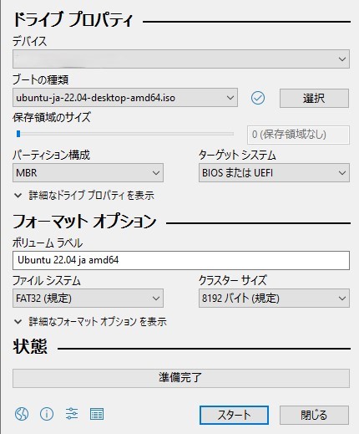359x434 pixels.
Task: Click the 準備完了 status progress bar
Action: pyautogui.click(x=181, y=378)
